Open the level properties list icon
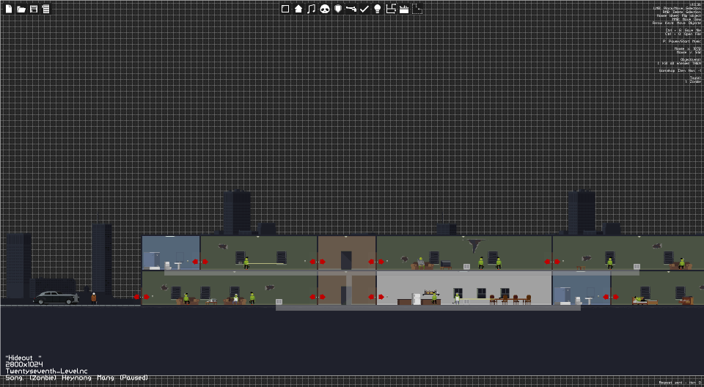Screen dimensions: 704x387 [45, 9]
